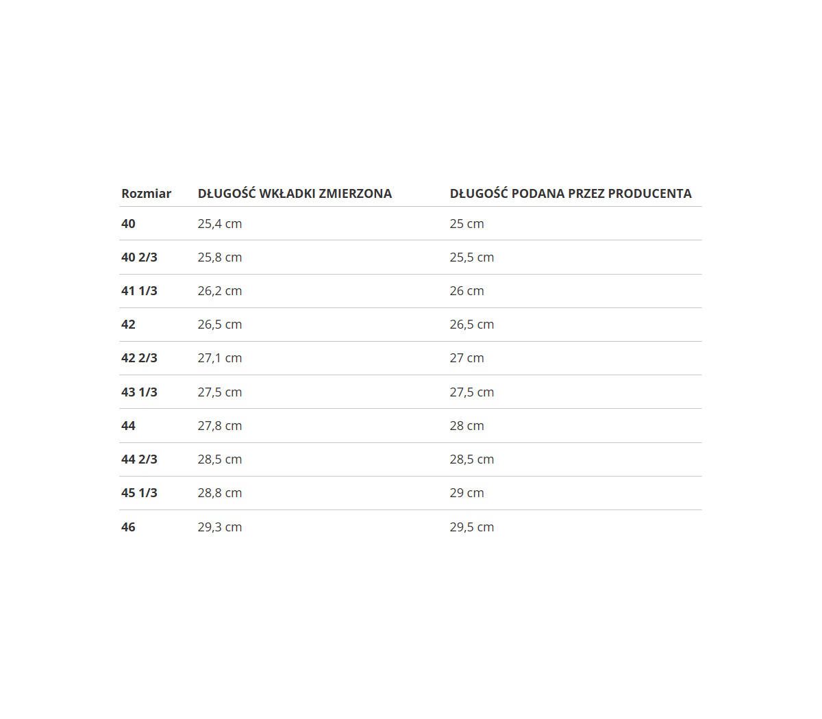The height and width of the screenshot is (719, 822).
Task: Select the size 44 2/3 cell
Action: pyautogui.click(x=139, y=459)
